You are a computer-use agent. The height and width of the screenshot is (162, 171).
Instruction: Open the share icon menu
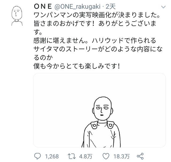click(x=140, y=156)
